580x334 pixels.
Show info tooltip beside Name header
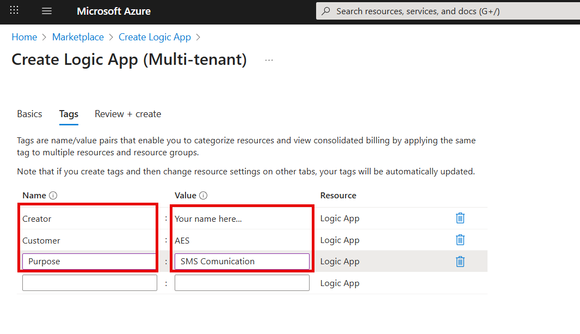coord(53,196)
